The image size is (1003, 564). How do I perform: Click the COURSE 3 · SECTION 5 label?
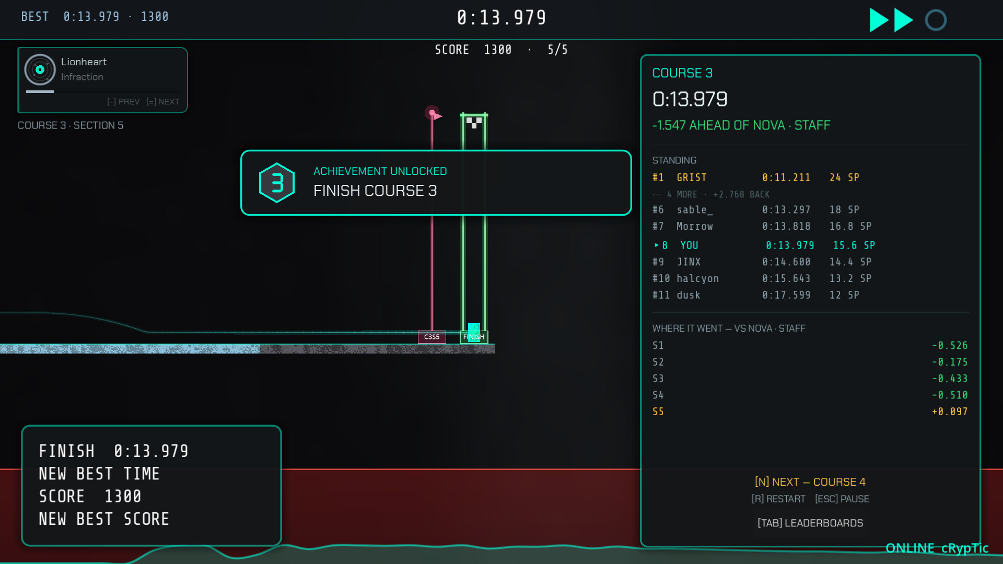pos(71,125)
